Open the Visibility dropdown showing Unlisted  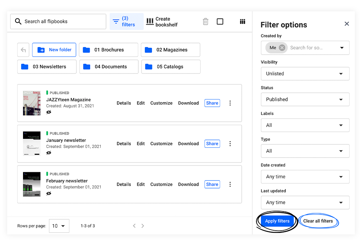tap(305, 74)
